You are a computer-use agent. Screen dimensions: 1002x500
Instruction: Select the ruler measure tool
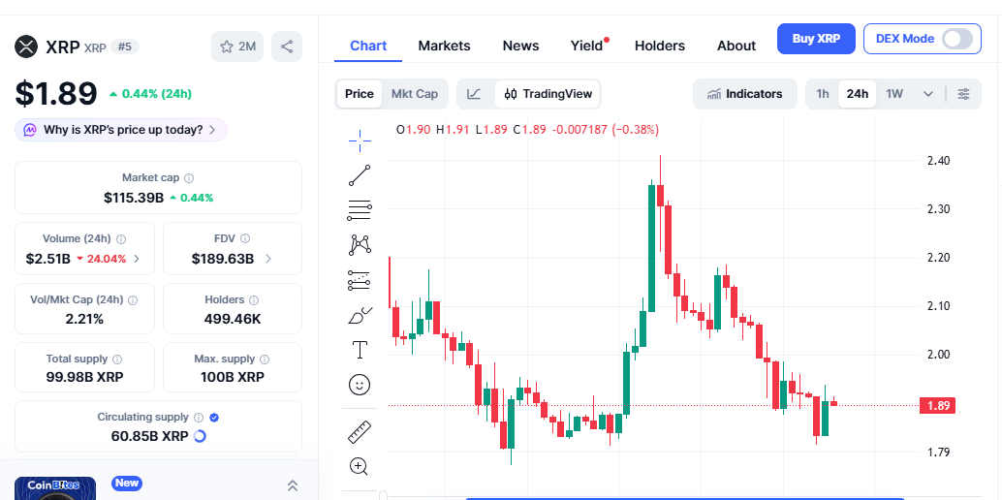[360, 431]
